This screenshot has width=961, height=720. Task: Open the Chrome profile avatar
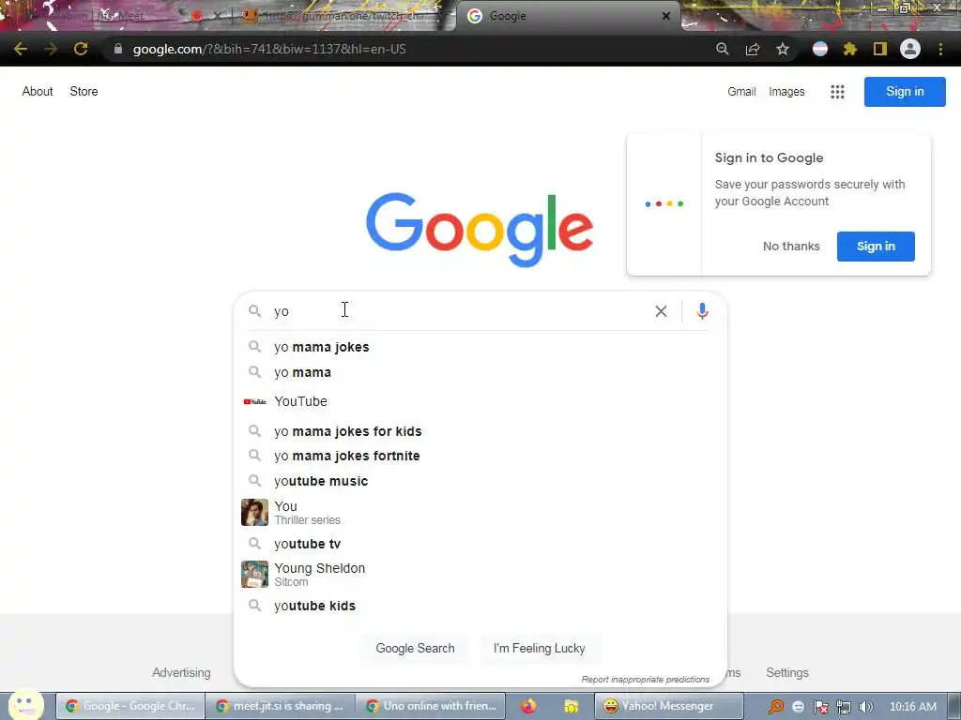click(910, 49)
